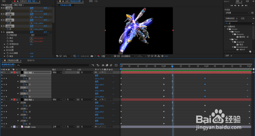Click the crosshair point picker for 点控制 2
This screenshot has width=255, height=136.
click(32, 17)
